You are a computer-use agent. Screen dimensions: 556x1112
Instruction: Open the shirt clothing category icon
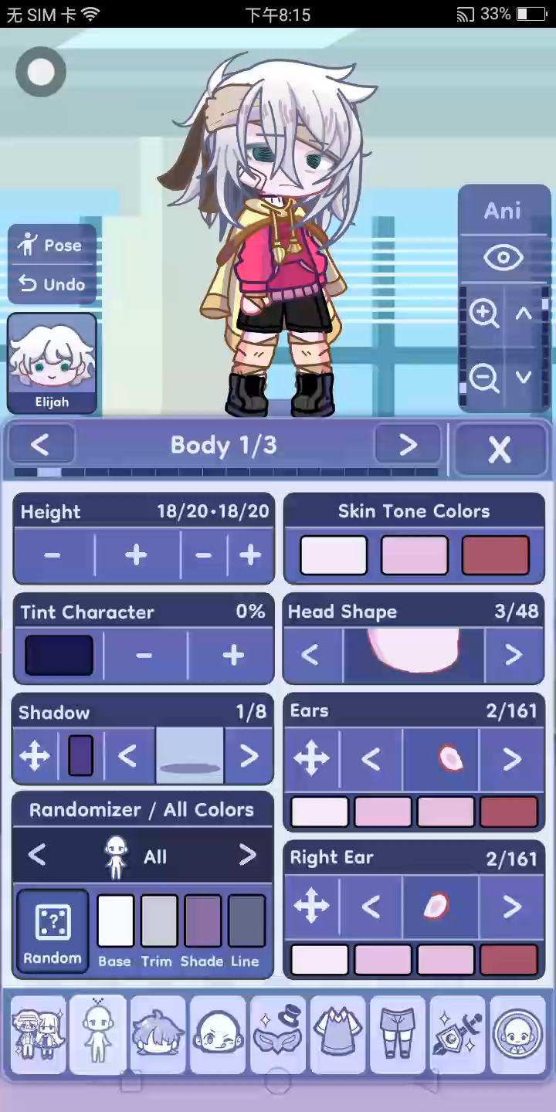pos(338,1034)
